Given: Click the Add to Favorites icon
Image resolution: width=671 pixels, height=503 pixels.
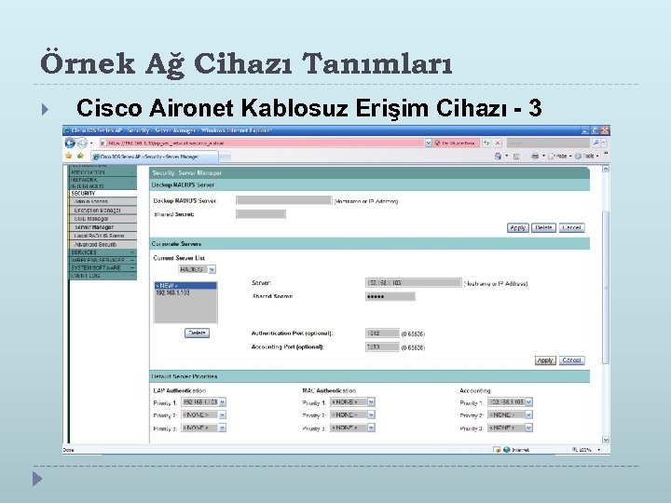Looking at the screenshot, I should [x=80, y=156].
